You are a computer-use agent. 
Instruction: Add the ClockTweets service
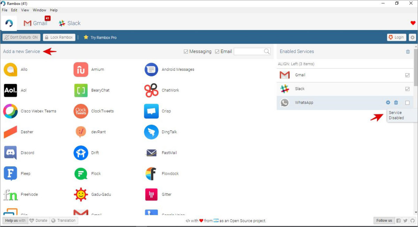94,111
